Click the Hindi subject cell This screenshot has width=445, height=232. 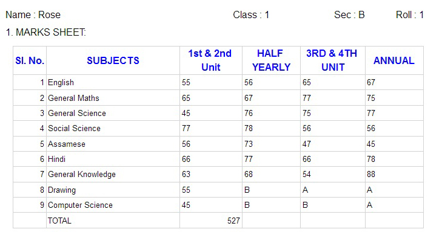[x=113, y=159]
